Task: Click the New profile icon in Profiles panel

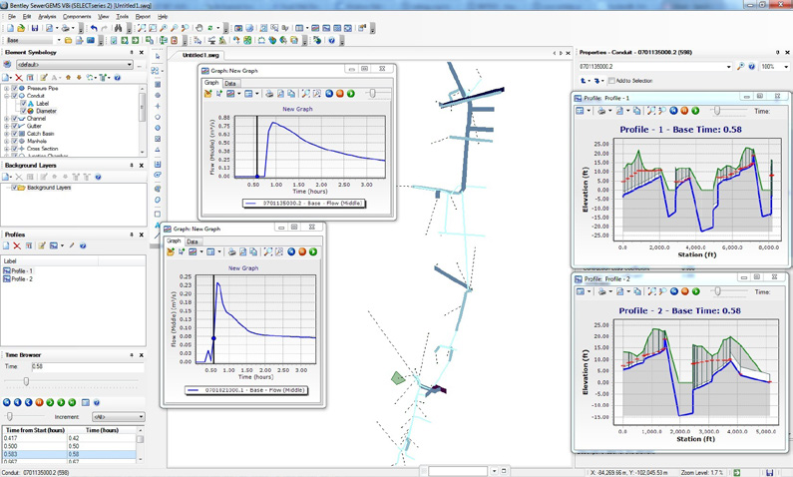Action: click(6, 245)
